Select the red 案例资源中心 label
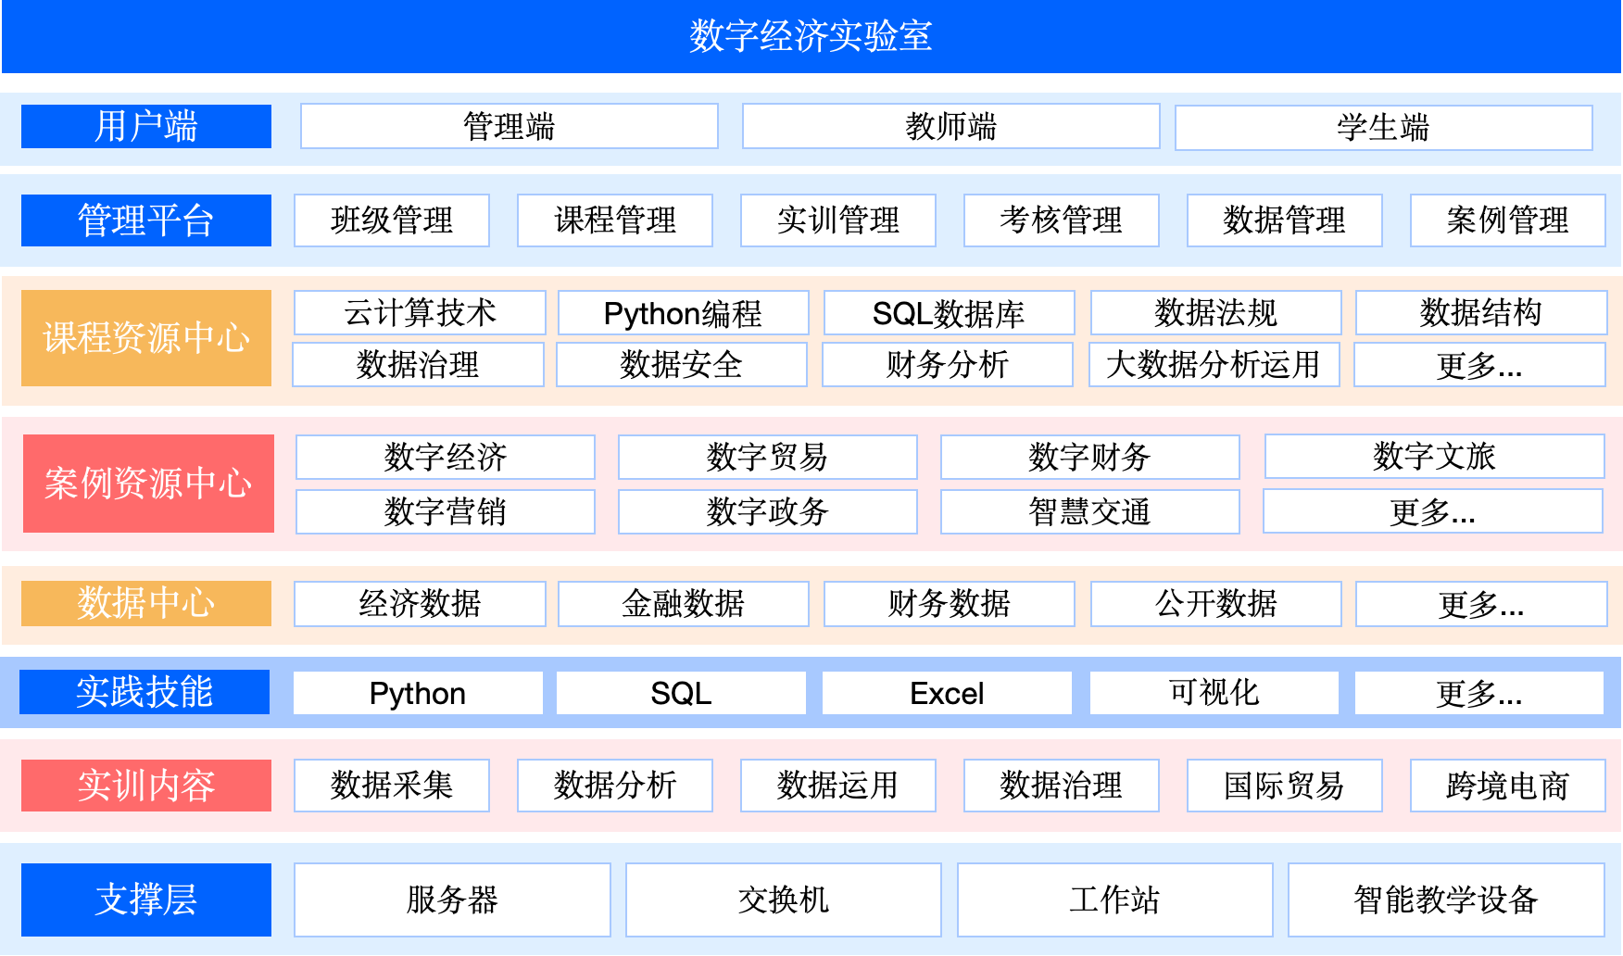This screenshot has width=1623, height=956. coord(148,484)
